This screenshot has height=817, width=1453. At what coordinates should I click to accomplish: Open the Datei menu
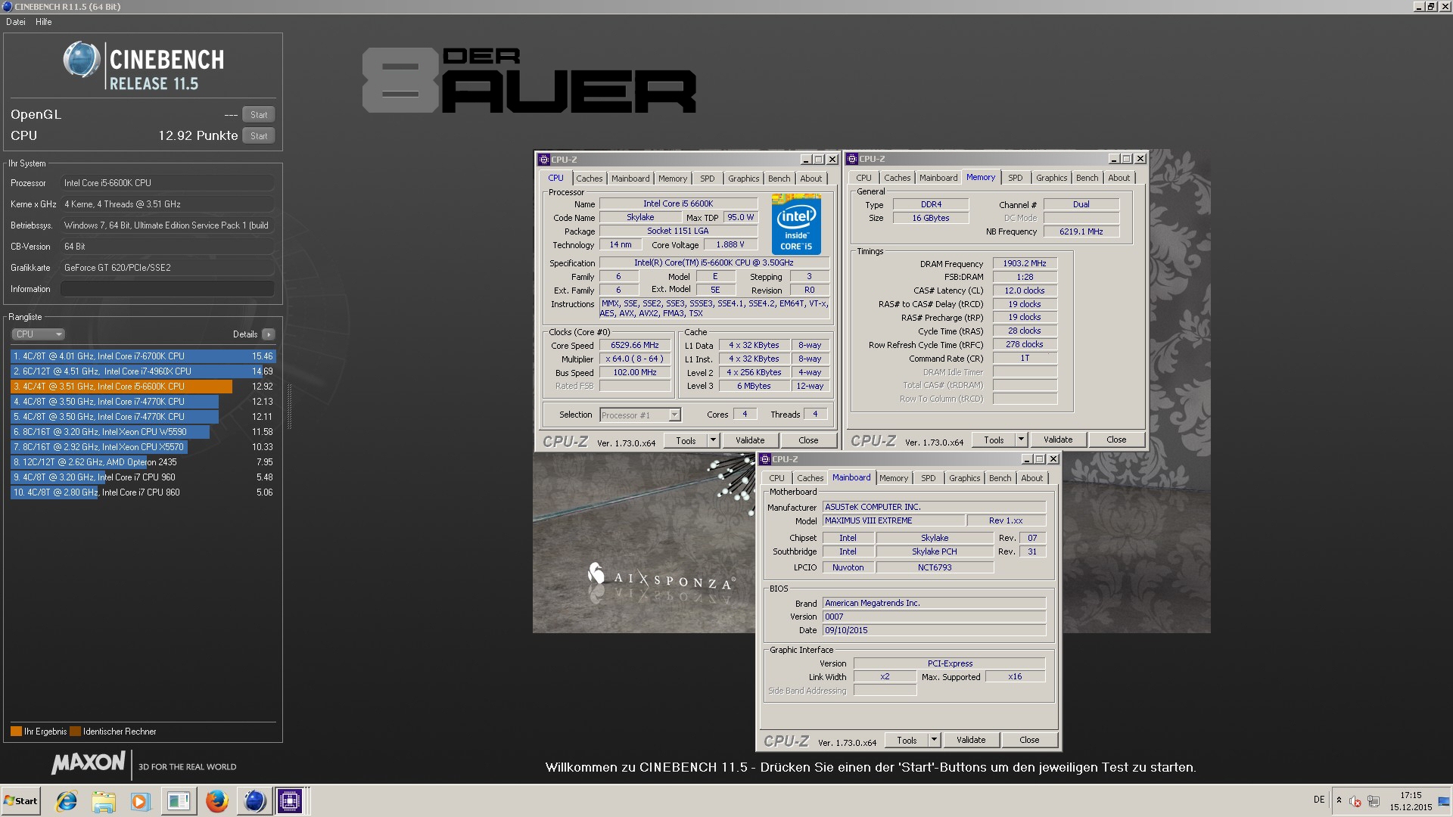(x=16, y=22)
